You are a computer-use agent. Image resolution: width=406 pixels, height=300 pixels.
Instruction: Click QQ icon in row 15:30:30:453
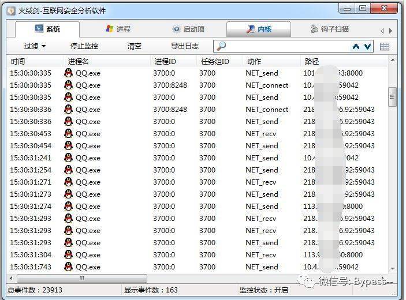click(68, 134)
